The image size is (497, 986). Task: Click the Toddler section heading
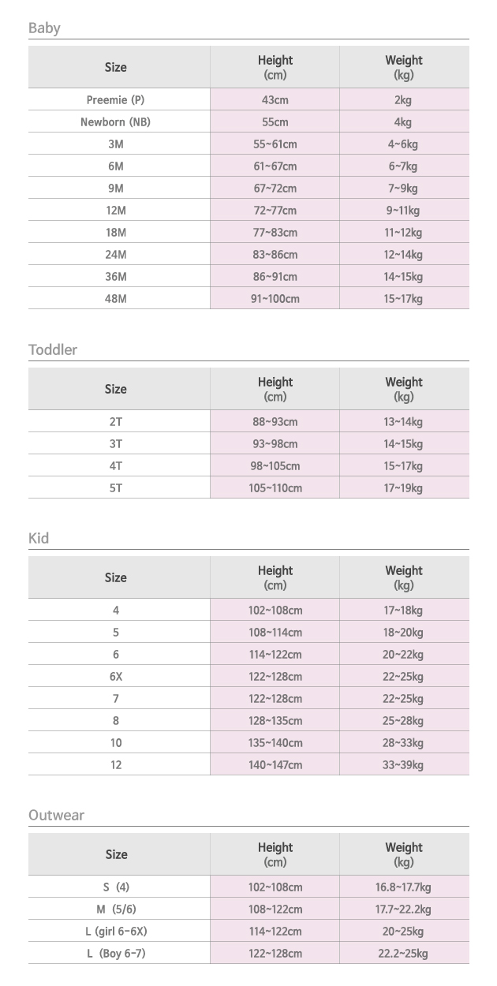coord(53,350)
